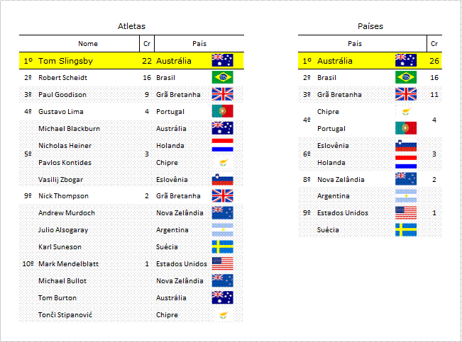This screenshot has height=342, width=462.
Task: Click Sweden flag beside Karl Suneson
Action: pos(222,246)
